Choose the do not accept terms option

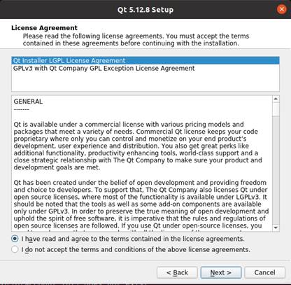(15, 249)
